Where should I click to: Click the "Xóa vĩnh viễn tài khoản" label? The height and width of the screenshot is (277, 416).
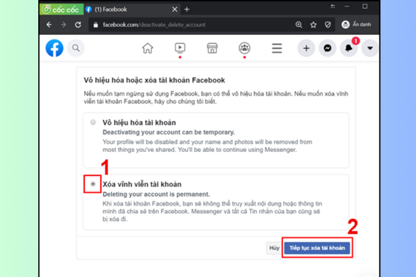(142, 184)
